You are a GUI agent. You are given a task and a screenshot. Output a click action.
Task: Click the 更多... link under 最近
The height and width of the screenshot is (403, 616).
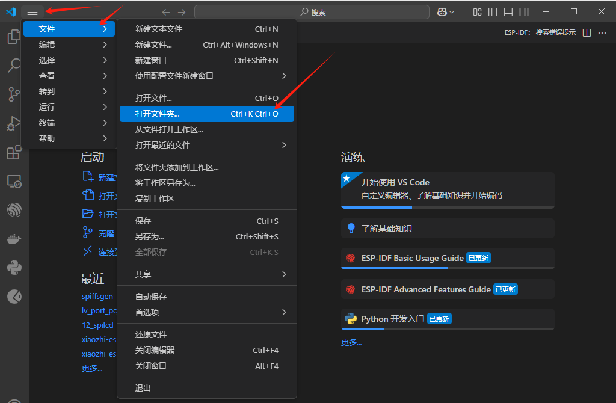coord(91,368)
